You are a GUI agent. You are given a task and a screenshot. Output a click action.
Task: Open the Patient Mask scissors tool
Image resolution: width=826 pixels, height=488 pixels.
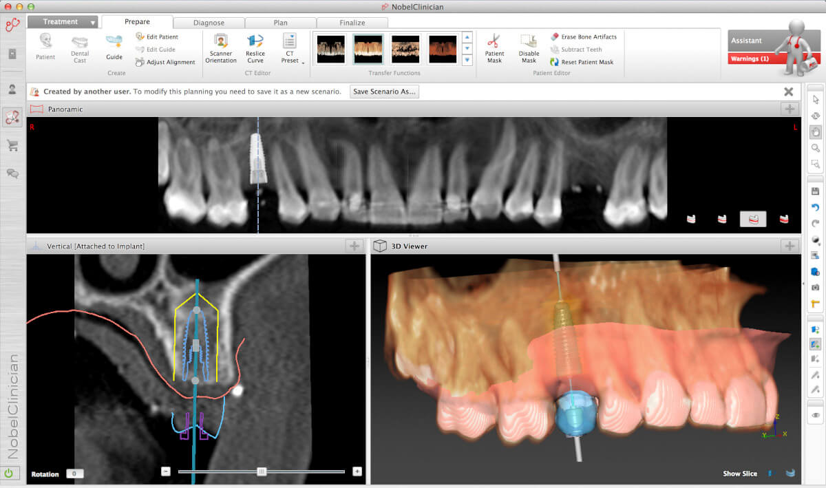pos(494,48)
